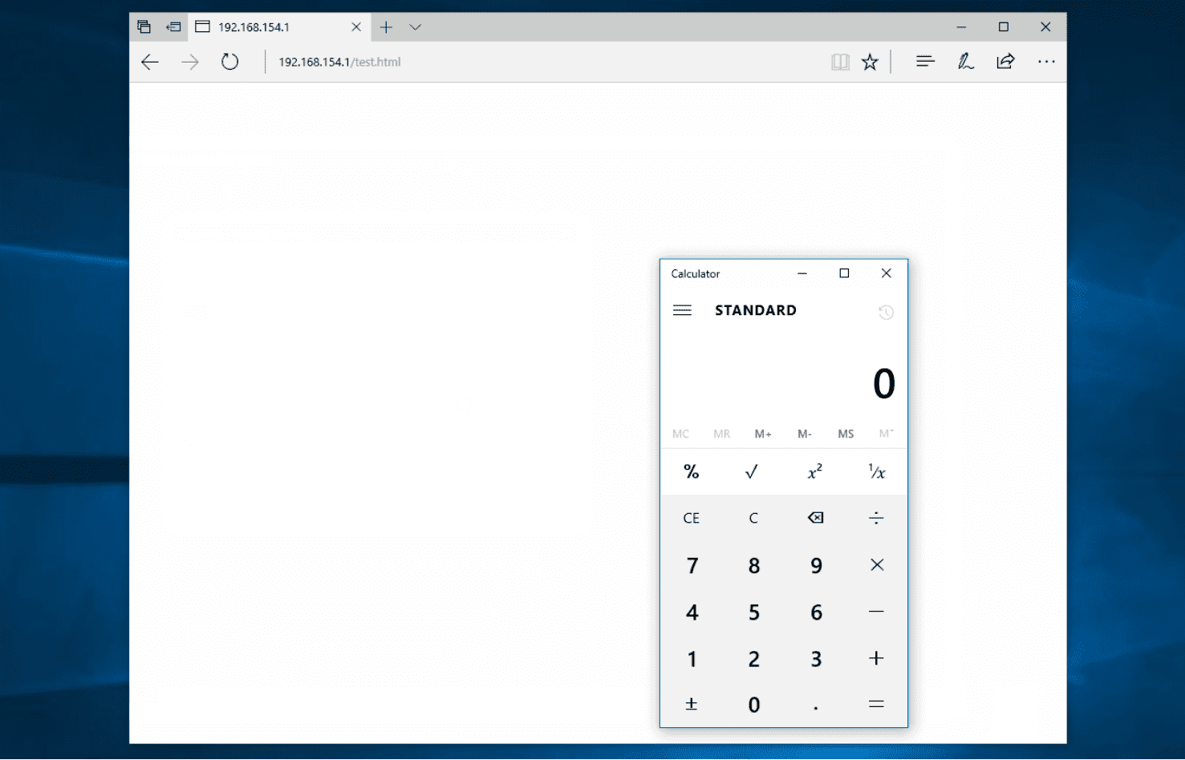1185x760 pixels.
Task: Click the minus operator key
Action: tap(876, 612)
